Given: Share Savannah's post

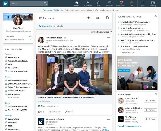Looking at the screenshot, I should point(69,112).
